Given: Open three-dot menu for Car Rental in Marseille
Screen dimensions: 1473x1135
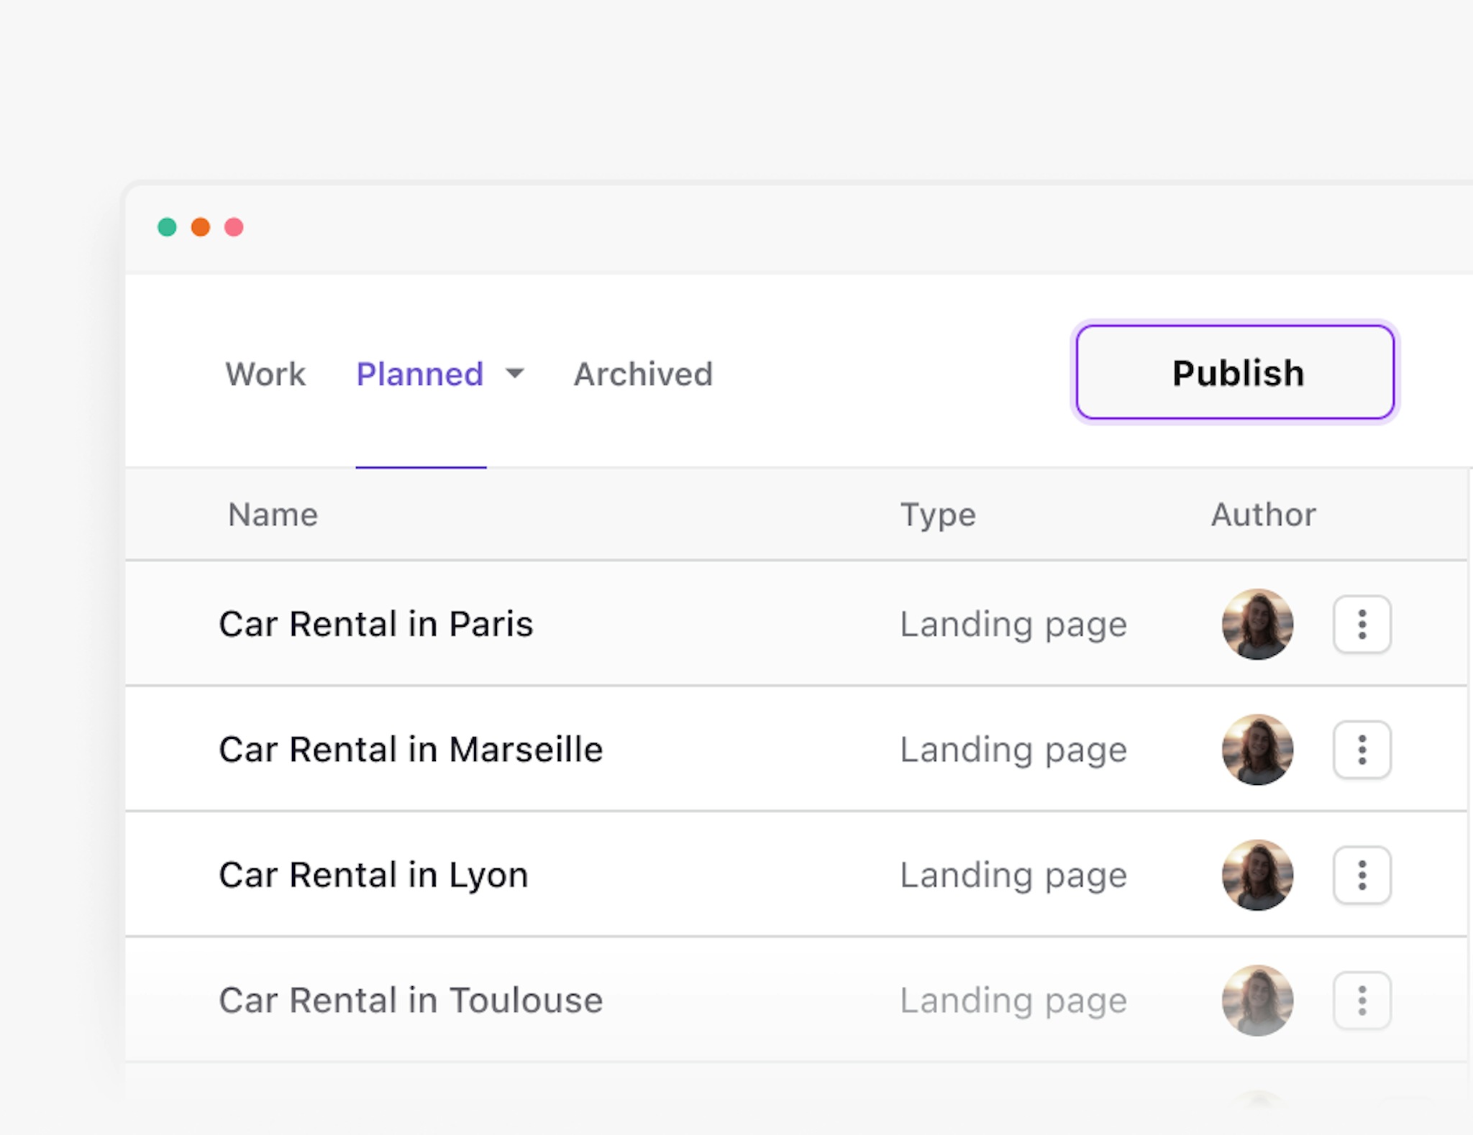Looking at the screenshot, I should (1362, 750).
